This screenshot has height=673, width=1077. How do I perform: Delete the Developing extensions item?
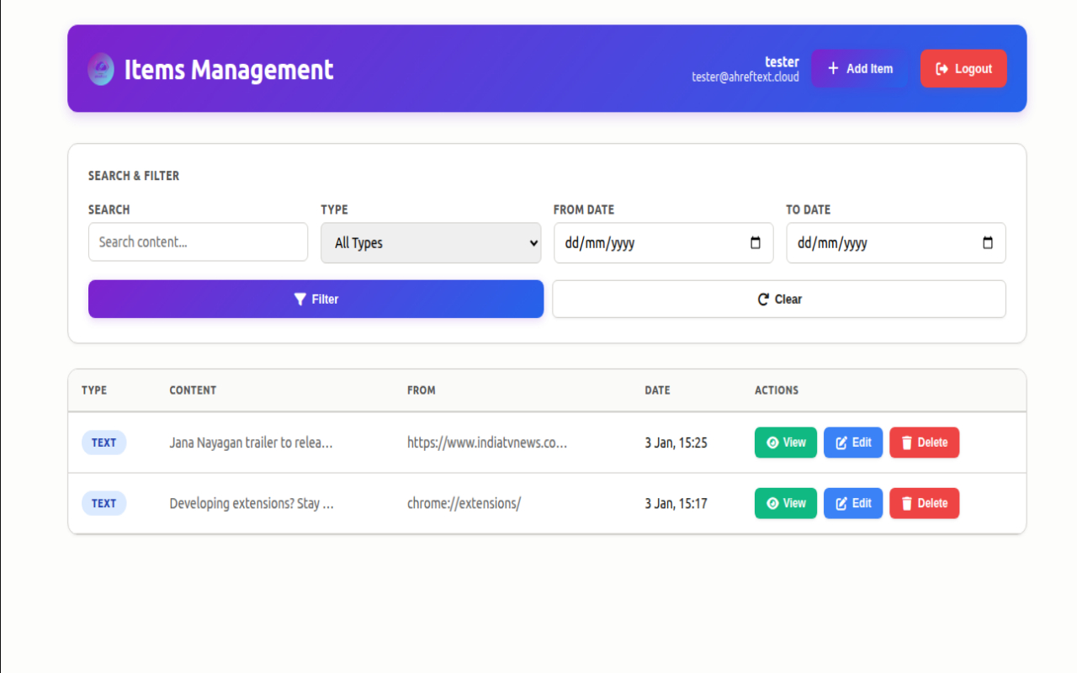click(x=924, y=503)
